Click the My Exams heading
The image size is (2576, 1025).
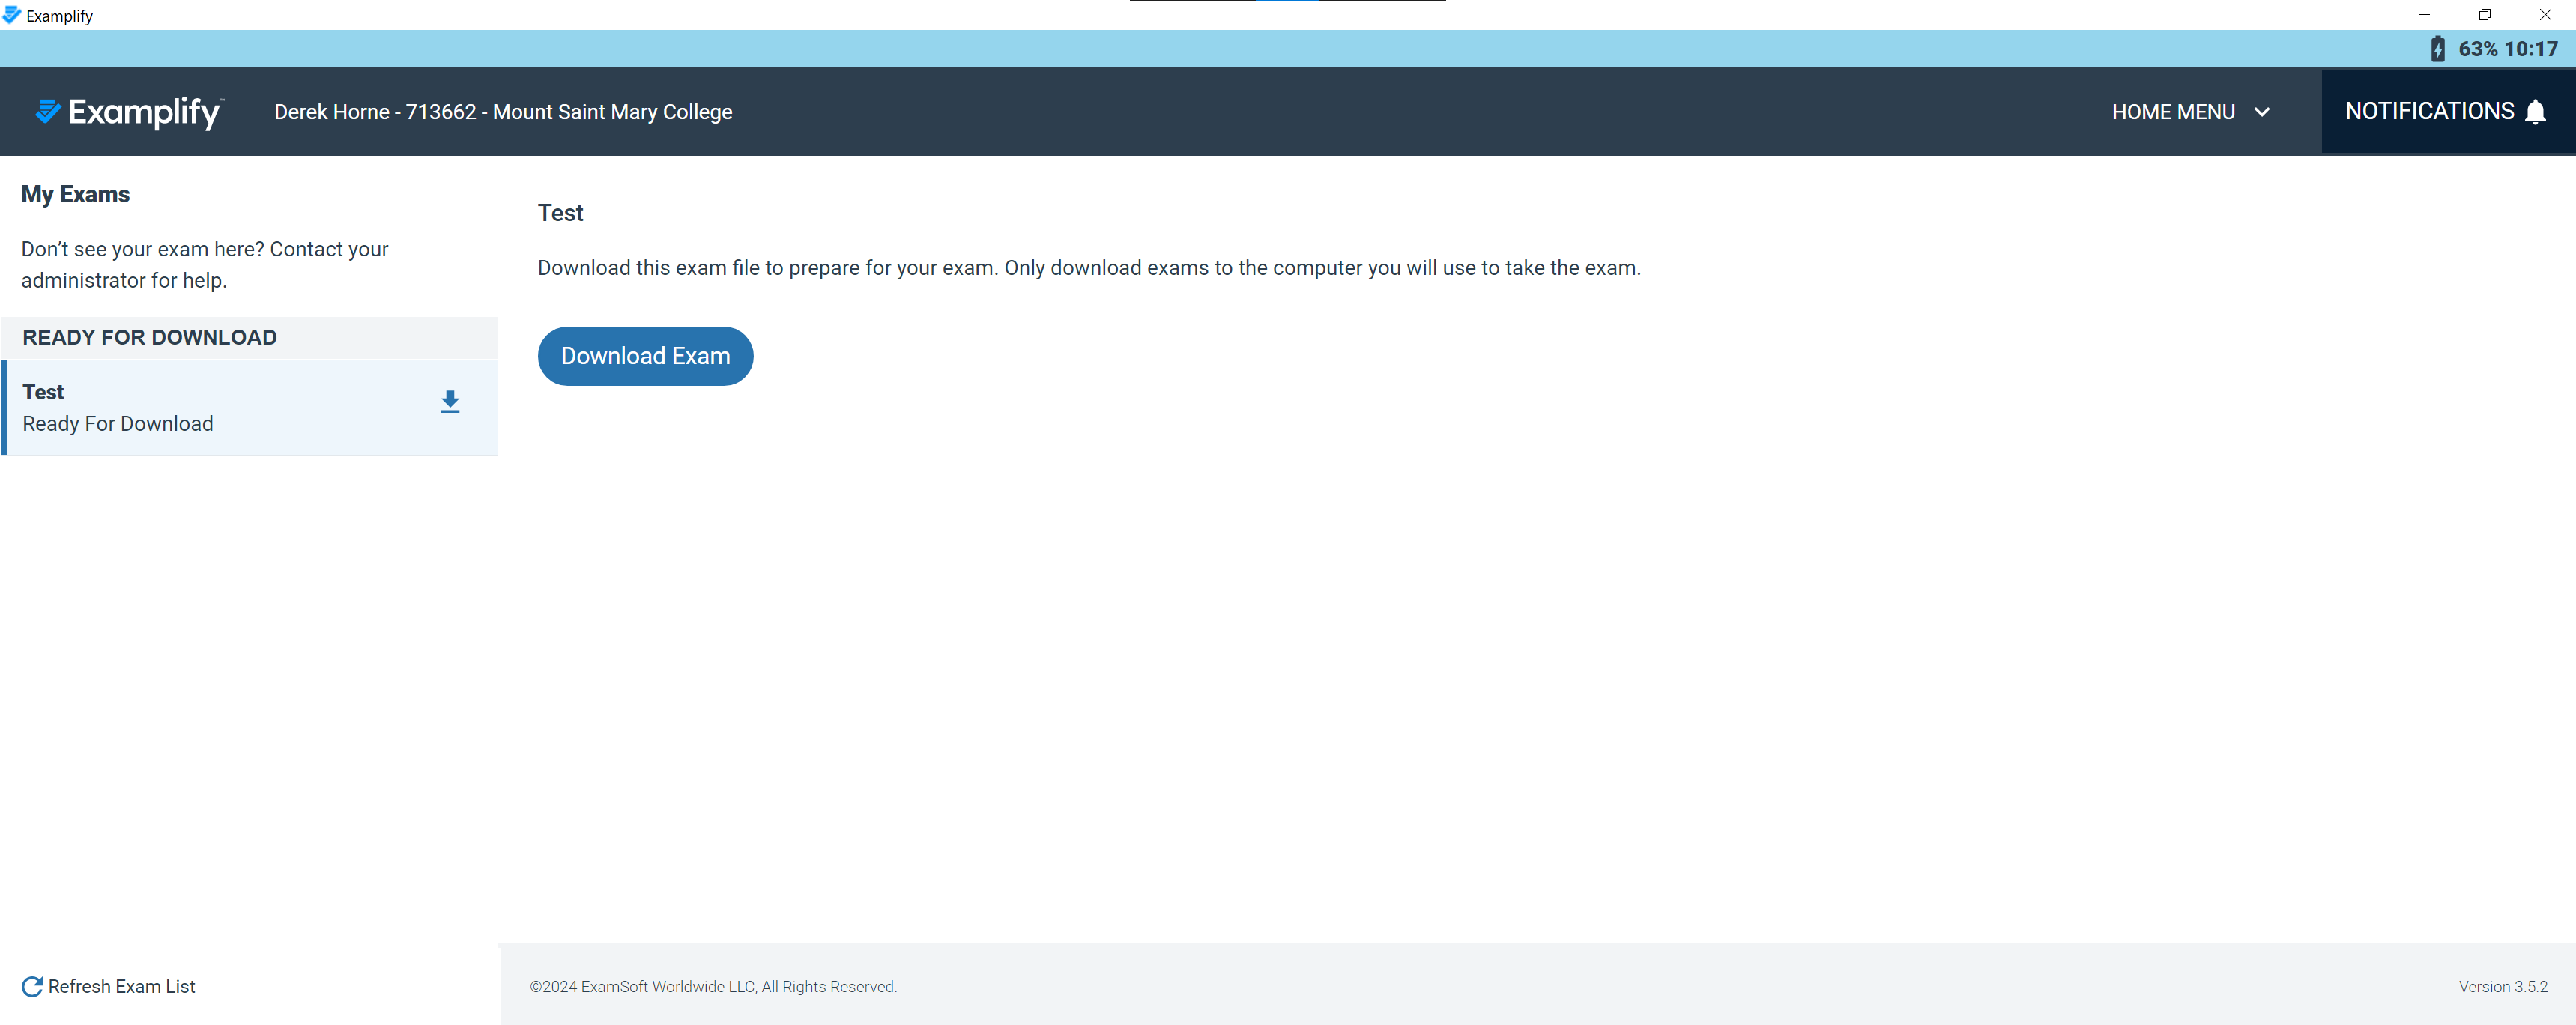76,194
